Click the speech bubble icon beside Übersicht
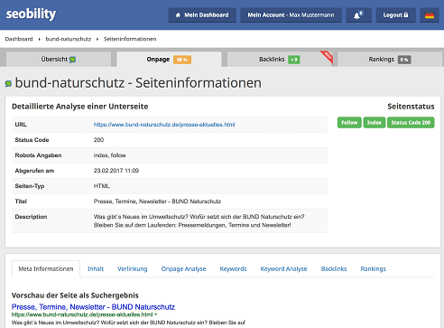This screenshot has width=444, height=328. coord(72,60)
